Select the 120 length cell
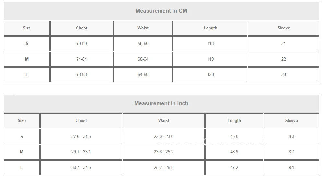Screen dimensions: 322x178 [210, 75]
